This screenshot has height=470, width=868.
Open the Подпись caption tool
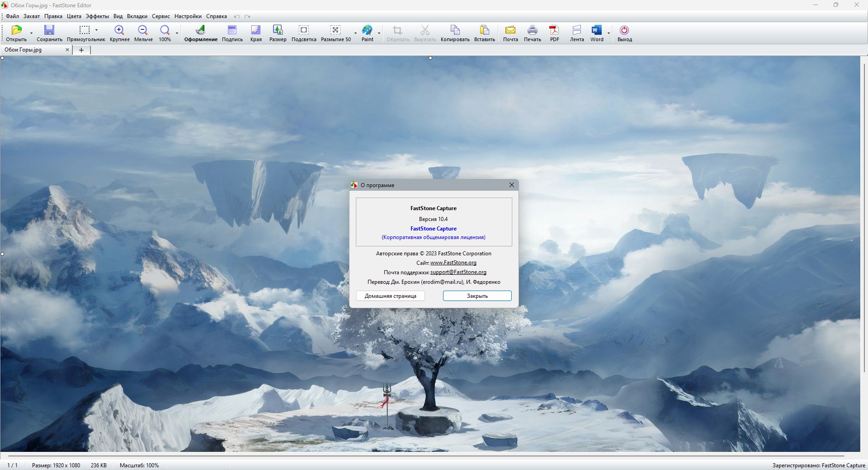232,30
